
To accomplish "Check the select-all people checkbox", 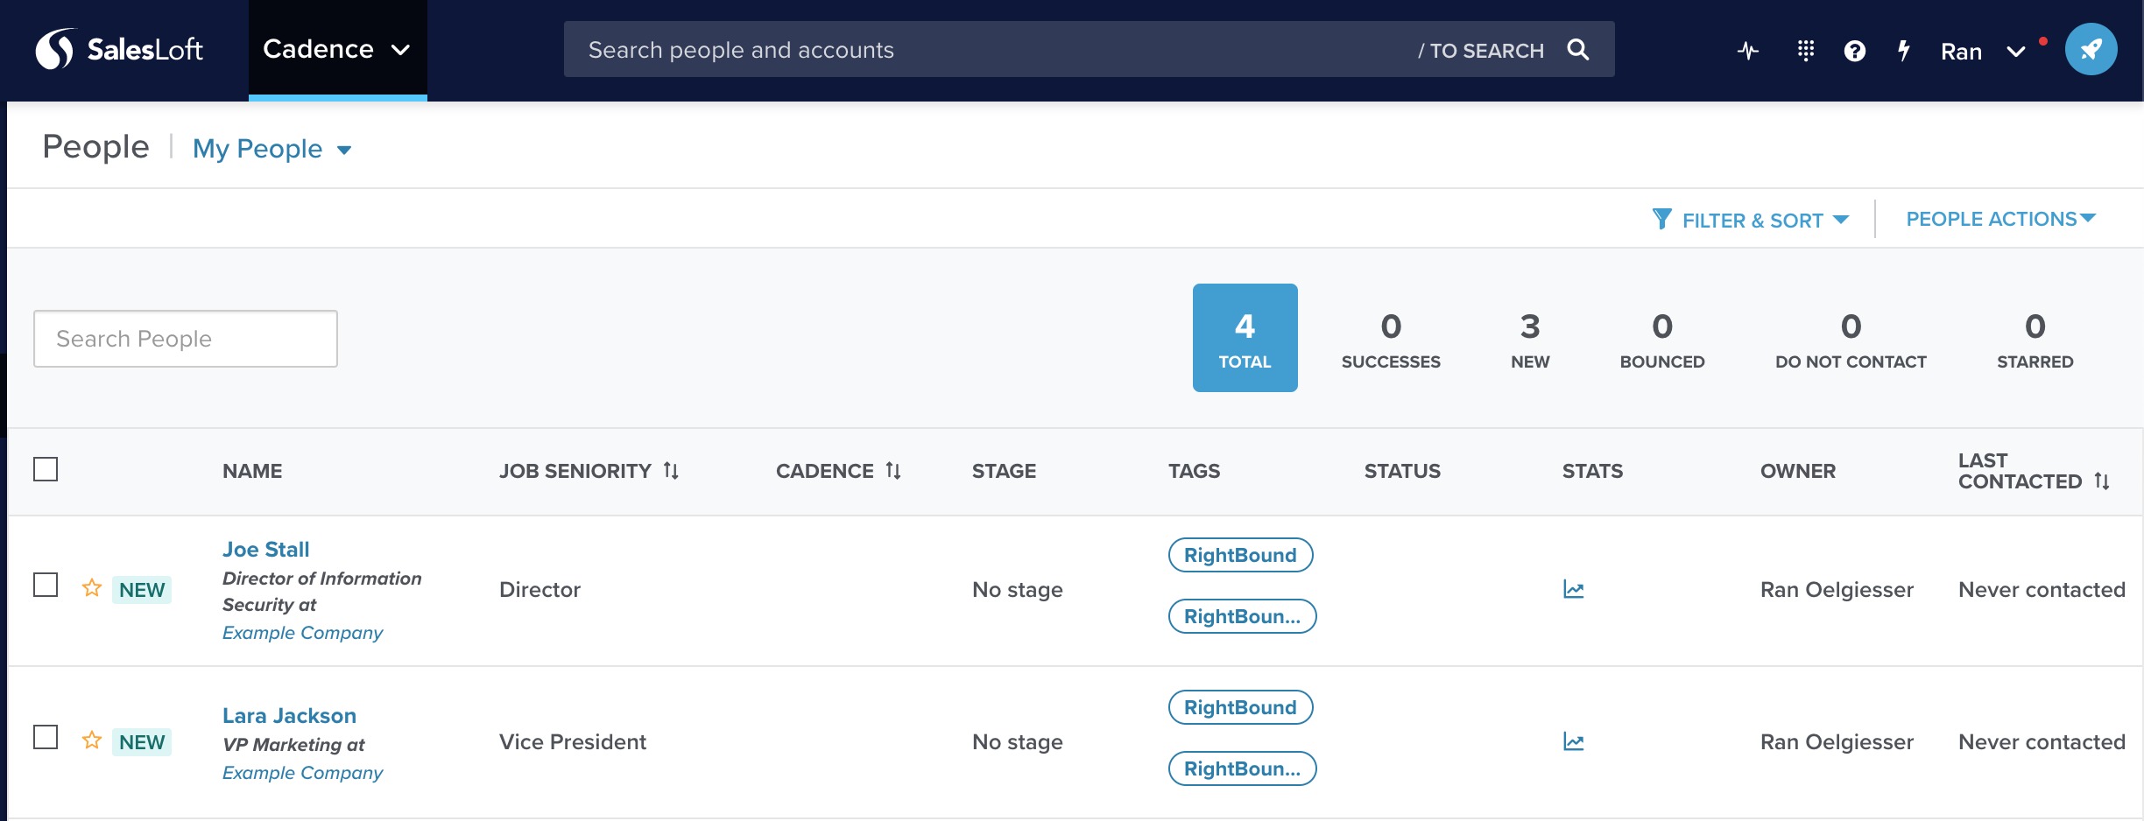I will tap(46, 469).
